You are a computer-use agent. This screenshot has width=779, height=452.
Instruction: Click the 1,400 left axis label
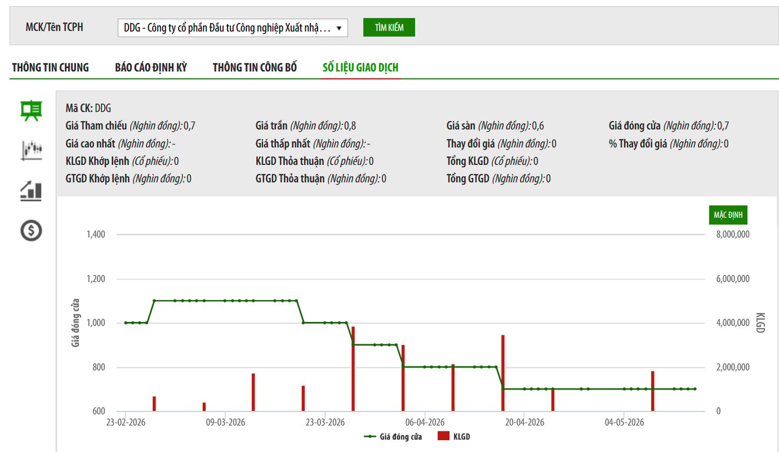(95, 234)
